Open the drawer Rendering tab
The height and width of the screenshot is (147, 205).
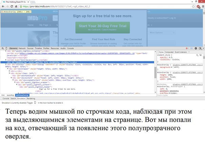(31, 98)
